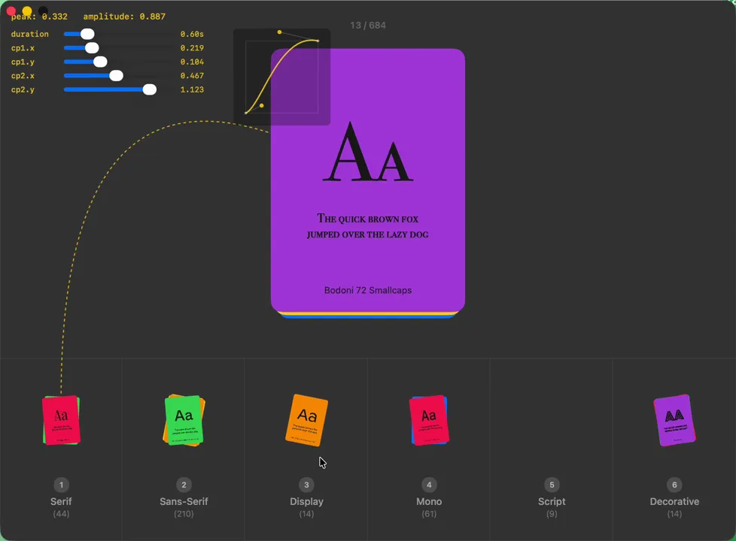
Task: Click the cp2.y value 1.123
Action: pyautogui.click(x=192, y=89)
